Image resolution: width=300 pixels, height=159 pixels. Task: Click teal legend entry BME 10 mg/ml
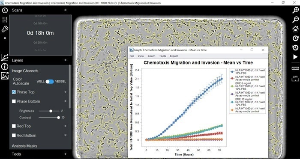[248, 102]
